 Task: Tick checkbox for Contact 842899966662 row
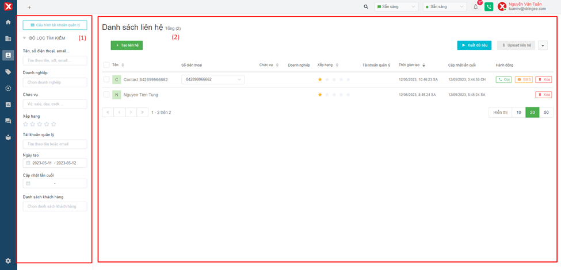coord(106,80)
